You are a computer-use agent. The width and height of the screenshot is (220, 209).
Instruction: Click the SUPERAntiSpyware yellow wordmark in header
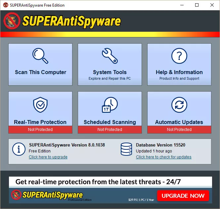(71, 21)
